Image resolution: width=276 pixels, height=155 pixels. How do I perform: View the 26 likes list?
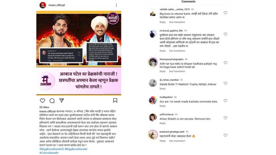(44, 107)
